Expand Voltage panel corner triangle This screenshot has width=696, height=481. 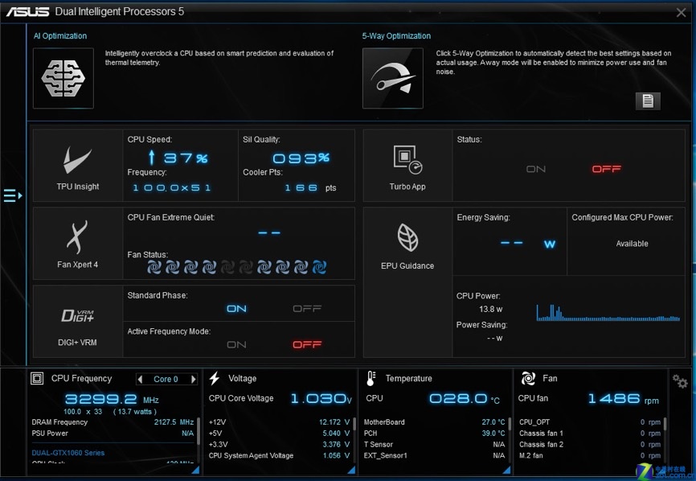click(x=351, y=470)
